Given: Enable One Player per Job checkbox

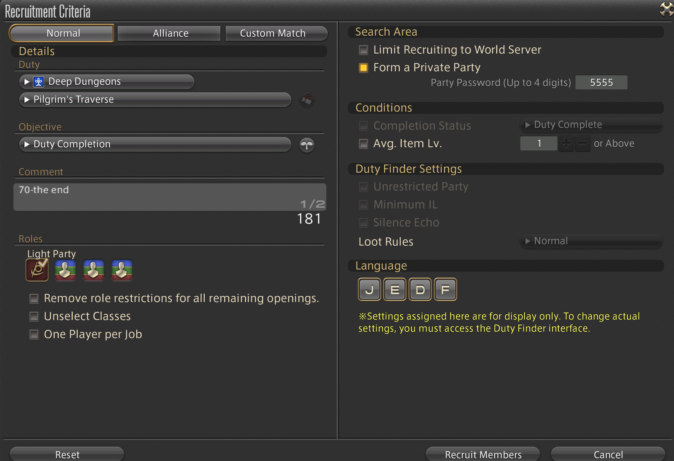Looking at the screenshot, I should 34,334.
